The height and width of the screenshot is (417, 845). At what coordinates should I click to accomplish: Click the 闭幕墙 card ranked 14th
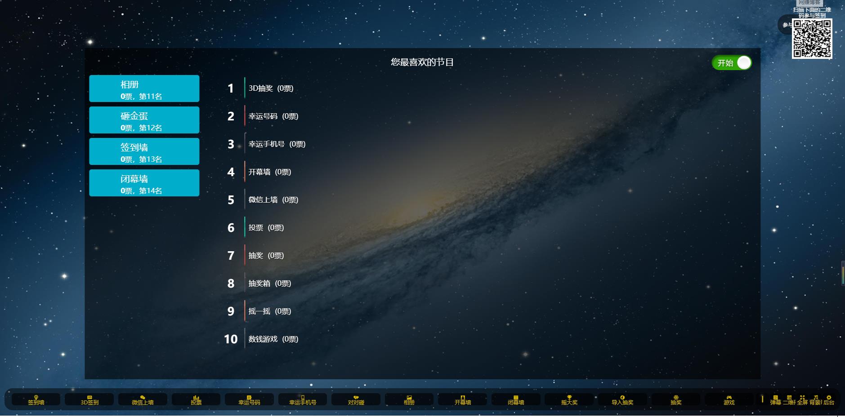[x=144, y=183]
